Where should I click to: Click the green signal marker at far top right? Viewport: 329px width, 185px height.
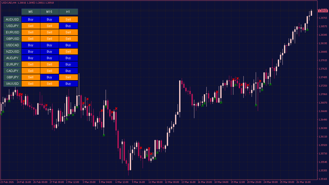coord(307,30)
